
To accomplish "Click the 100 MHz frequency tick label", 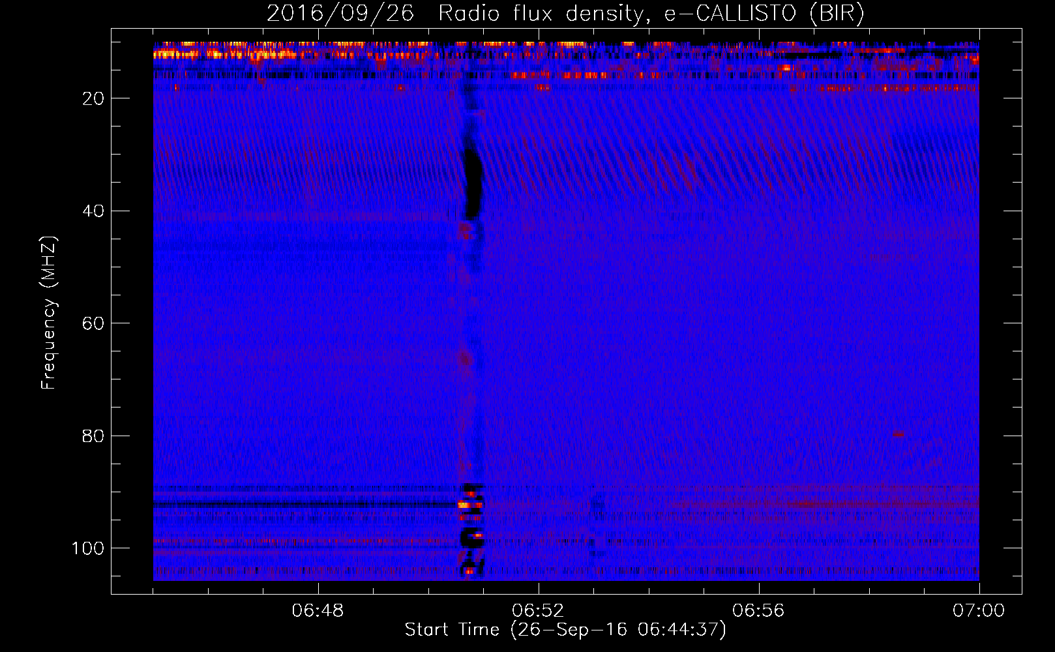I will [89, 548].
